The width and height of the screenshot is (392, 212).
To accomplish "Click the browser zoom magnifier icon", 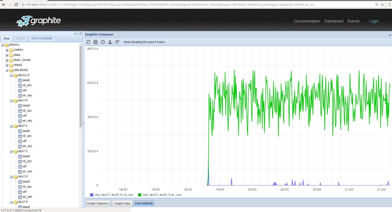I will [x=377, y=5].
